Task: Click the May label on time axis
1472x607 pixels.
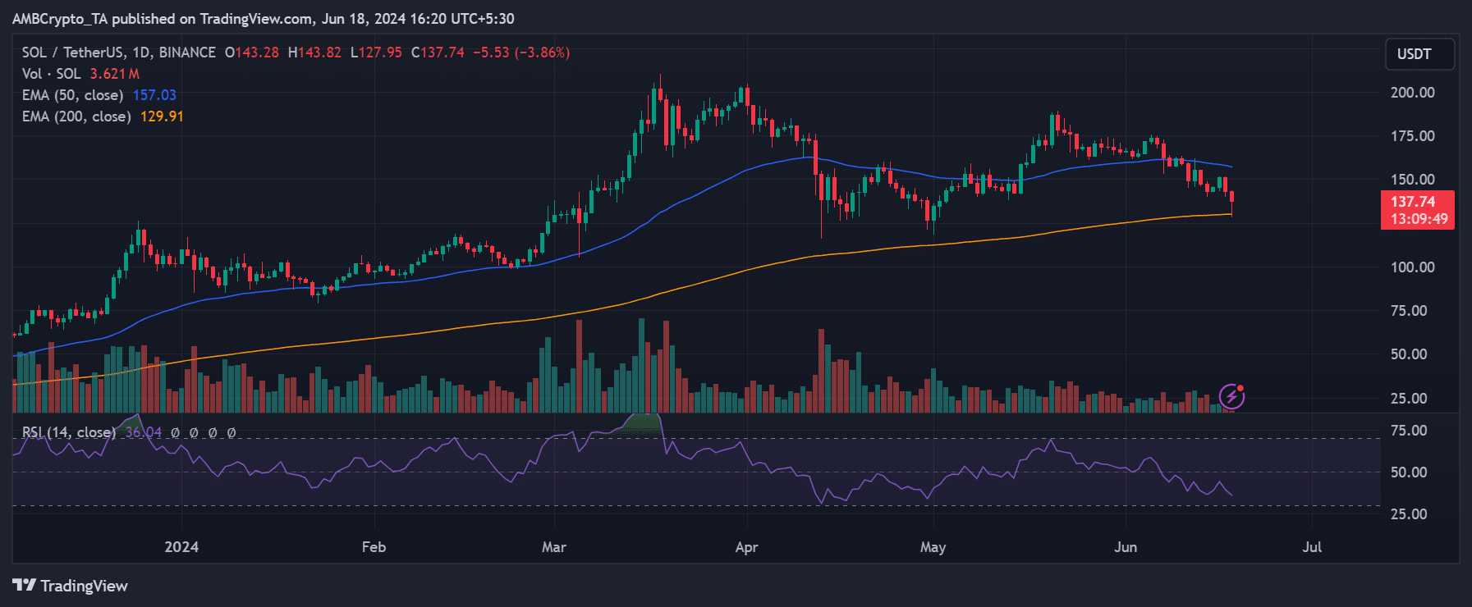Action: (933, 547)
